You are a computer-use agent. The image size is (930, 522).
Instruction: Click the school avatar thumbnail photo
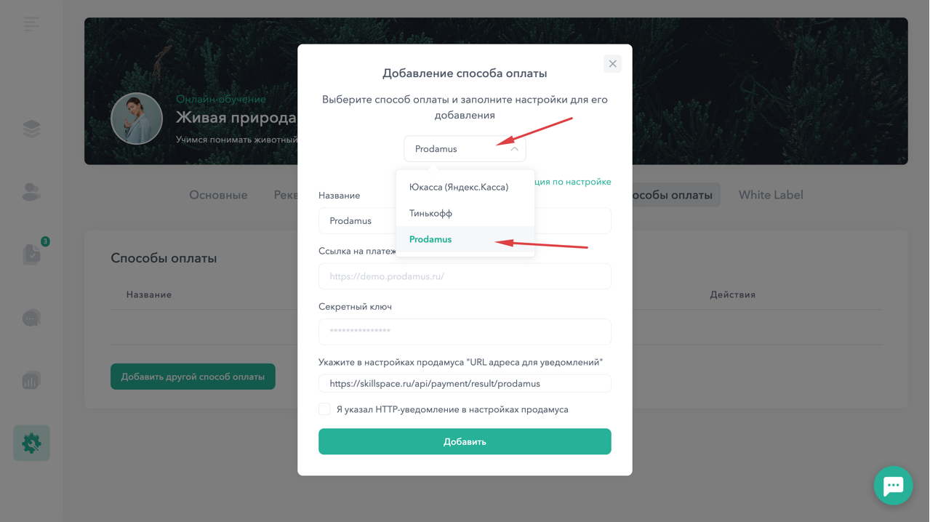[x=137, y=119]
